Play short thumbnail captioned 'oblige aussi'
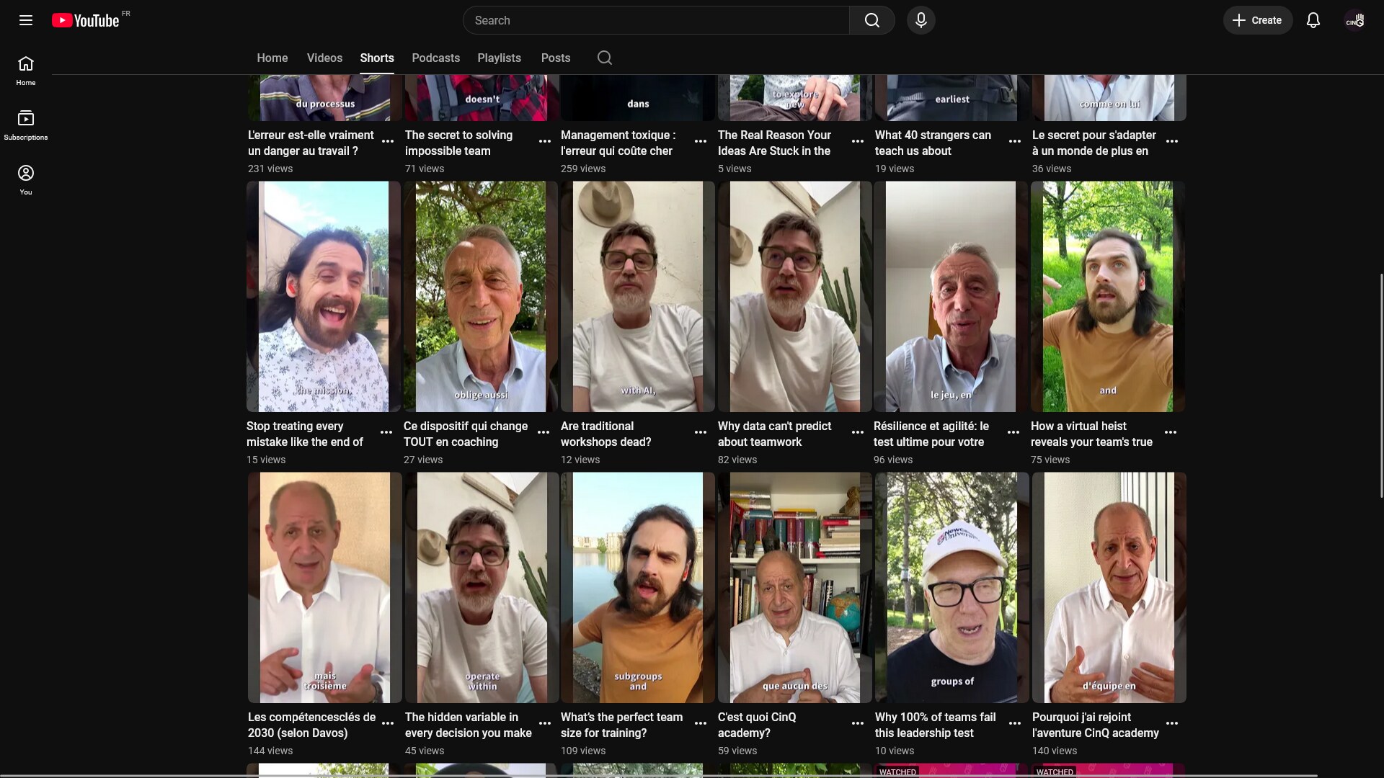 point(481,296)
